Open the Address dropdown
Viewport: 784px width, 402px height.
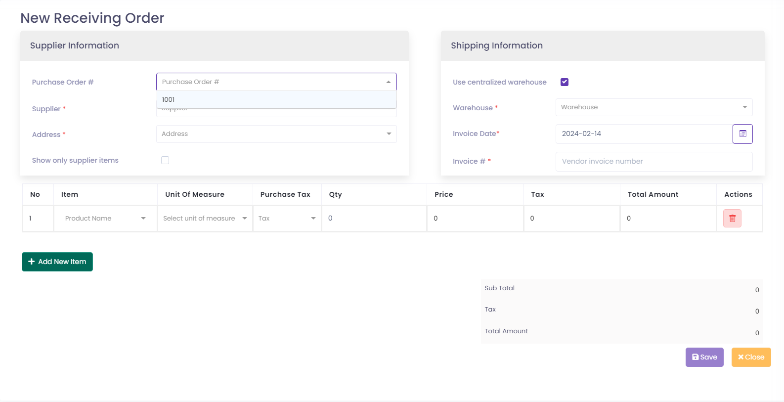click(x=276, y=134)
